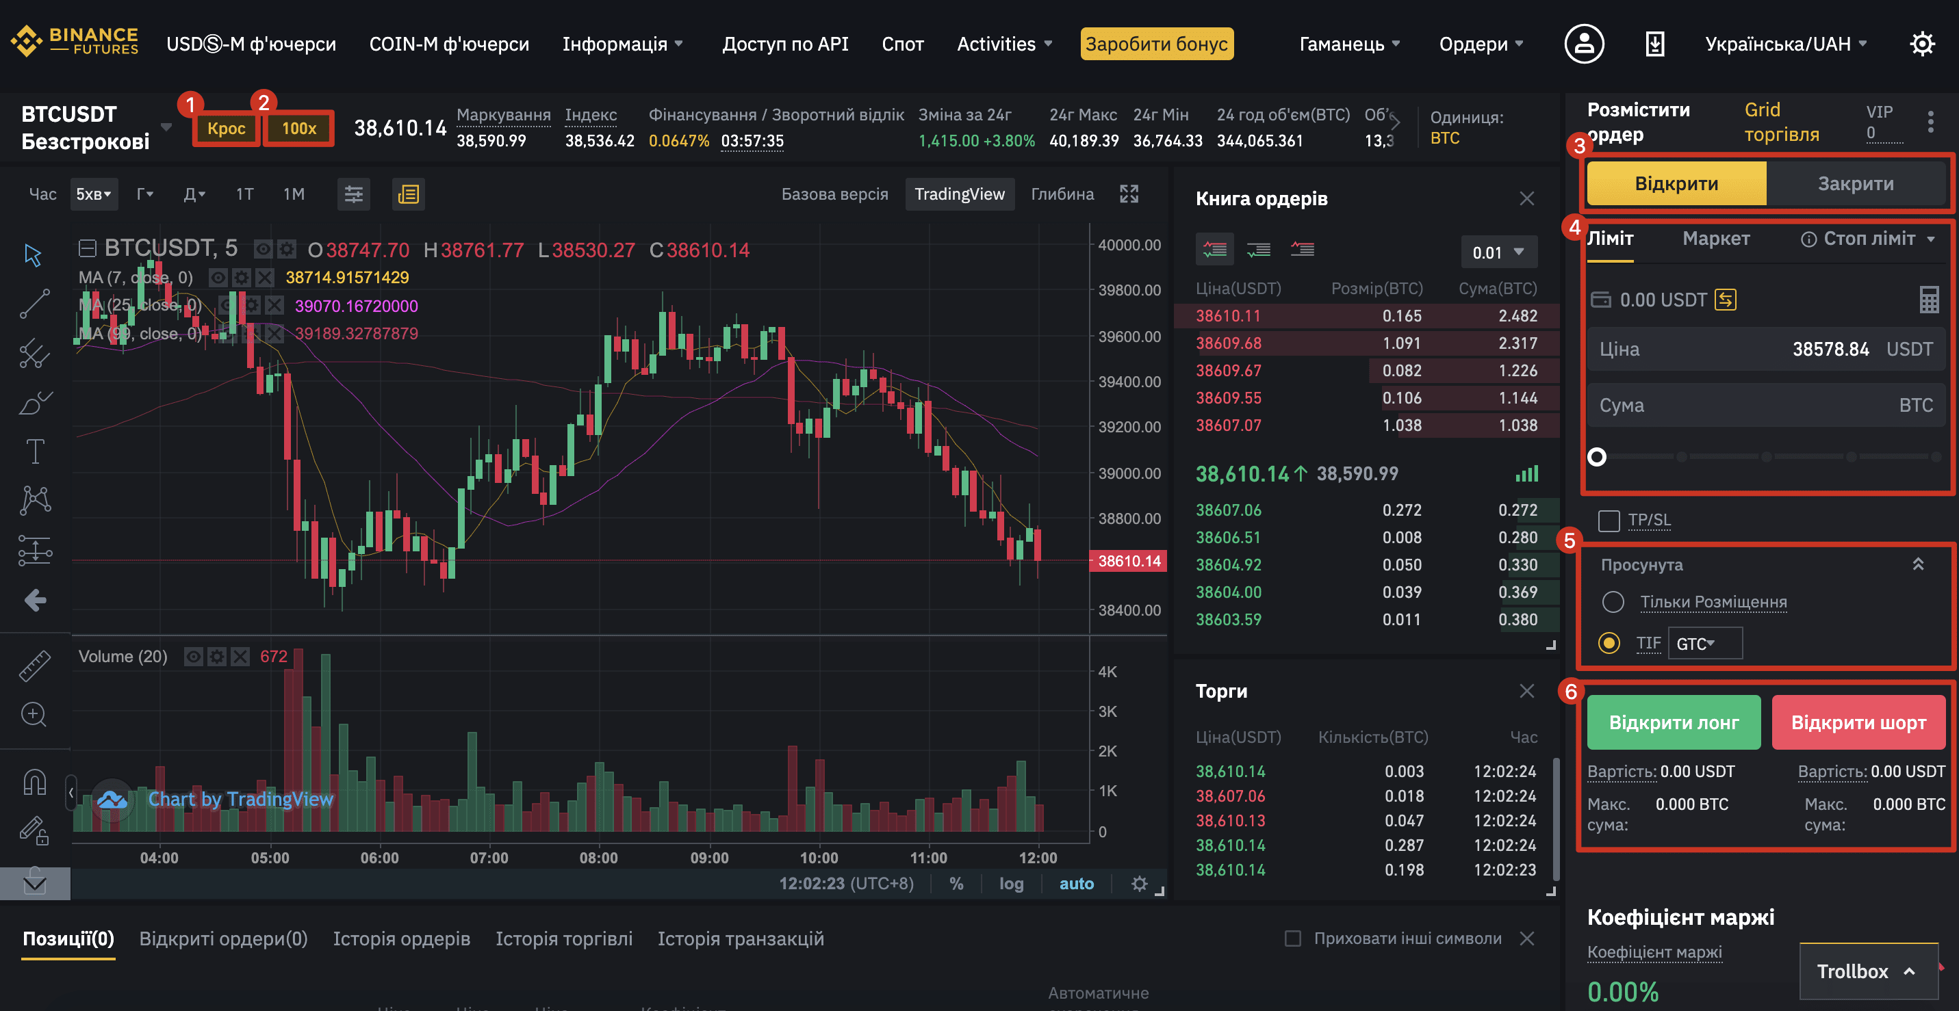The width and height of the screenshot is (1959, 1011).
Task: Open the user account profile icon
Action: click(x=1584, y=44)
